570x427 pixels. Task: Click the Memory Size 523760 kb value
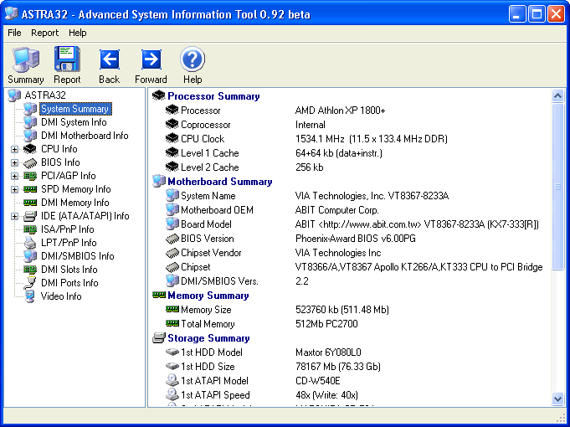point(342,310)
